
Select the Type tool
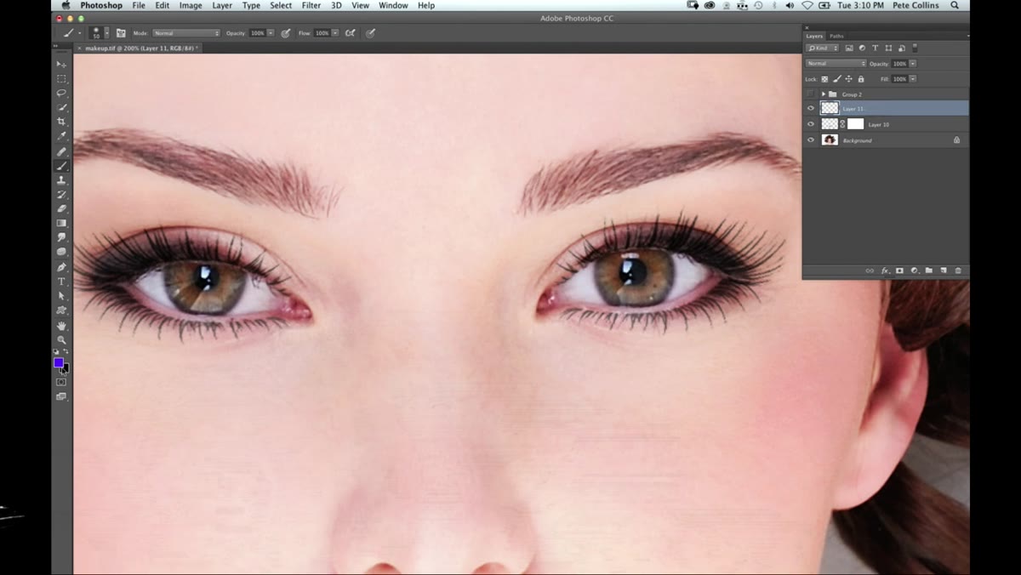tap(61, 282)
